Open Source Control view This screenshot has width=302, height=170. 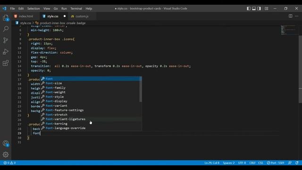coord(6,40)
